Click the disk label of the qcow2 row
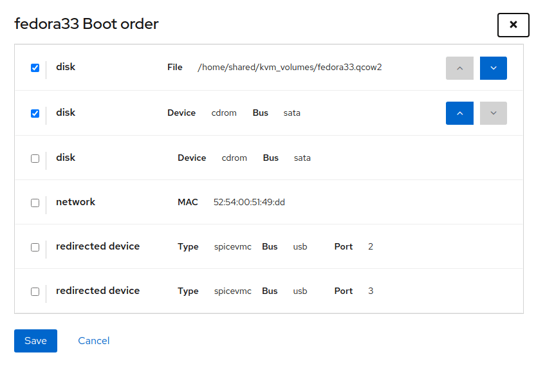536x366 pixels. [66, 67]
